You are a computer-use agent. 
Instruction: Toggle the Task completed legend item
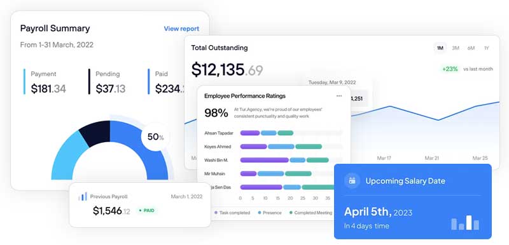pos(232,213)
